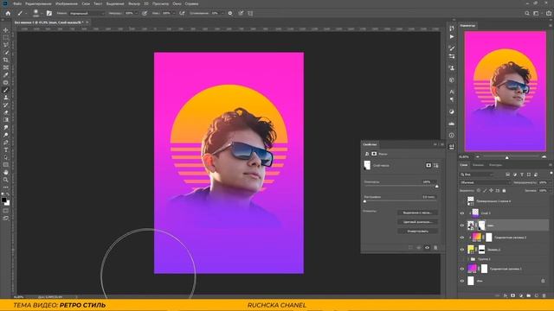Select the Zoom tool
554x311 pixels.
tap(6, 180)
